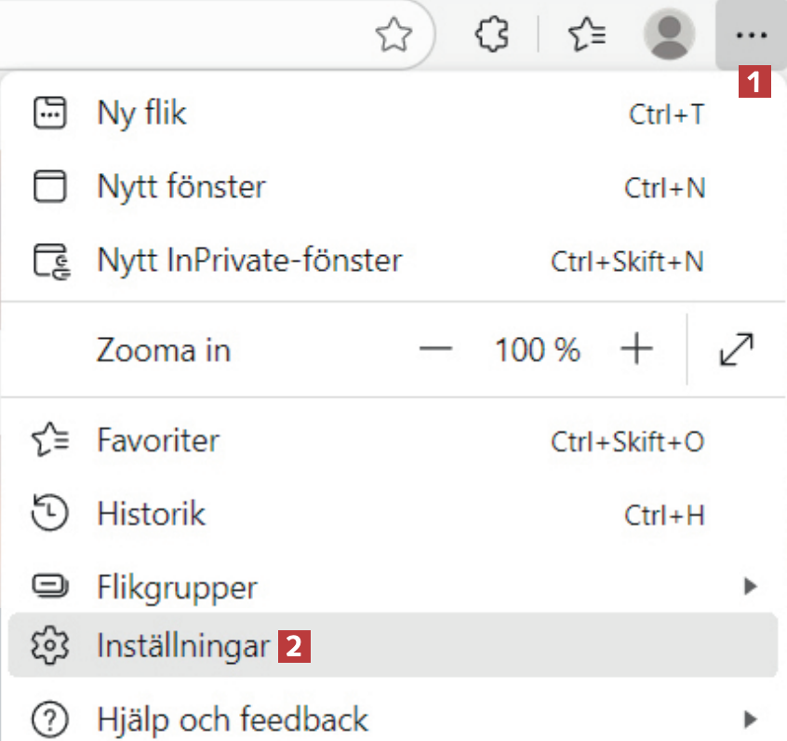787x741 pixels.
Task: Select the Flikgrupper menu entry
Action: click(177, 587)
